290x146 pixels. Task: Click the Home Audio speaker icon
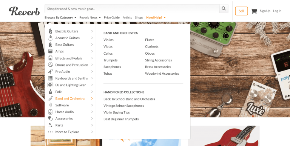pyautogui.click(x=50, y=112)
